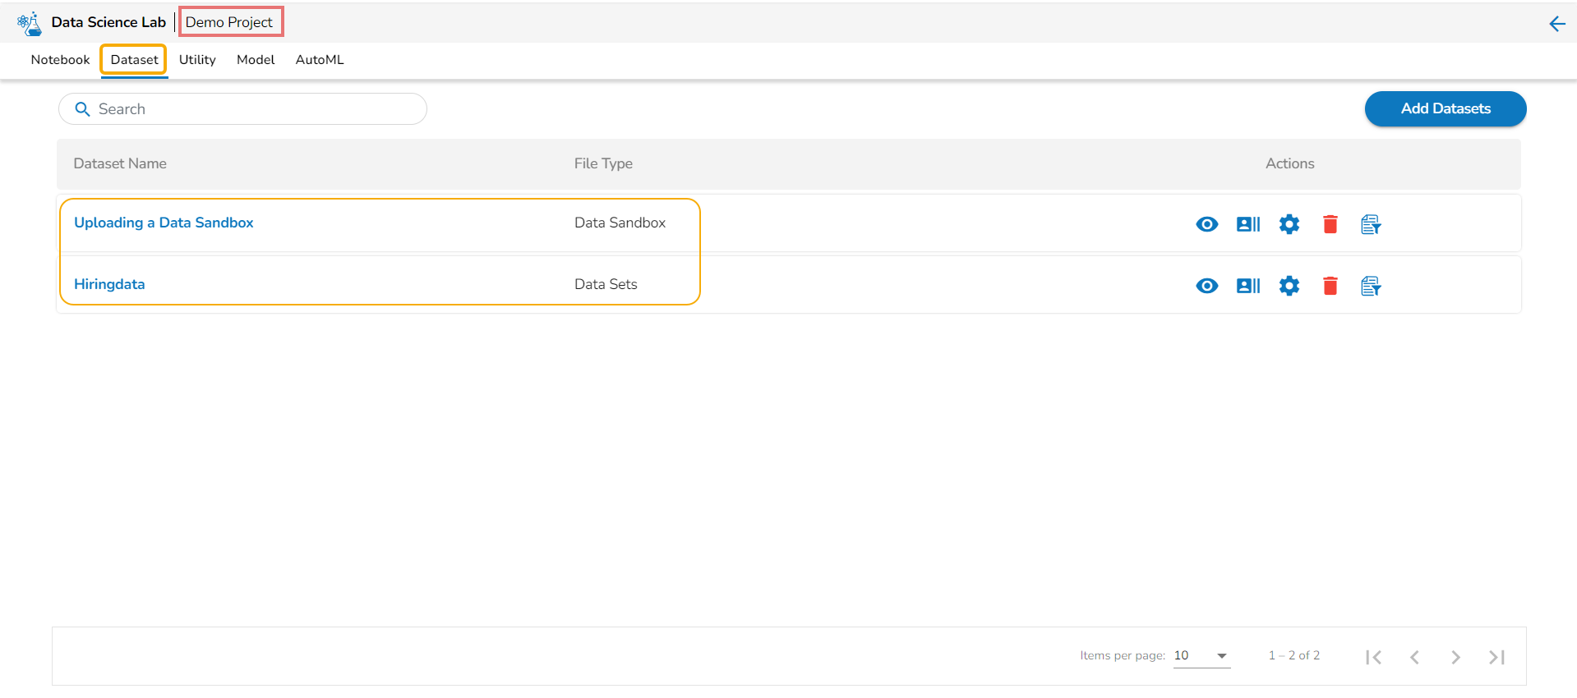
Task: Click settings gear for Hiringdata row
Action: click(x=1289, y=286)
